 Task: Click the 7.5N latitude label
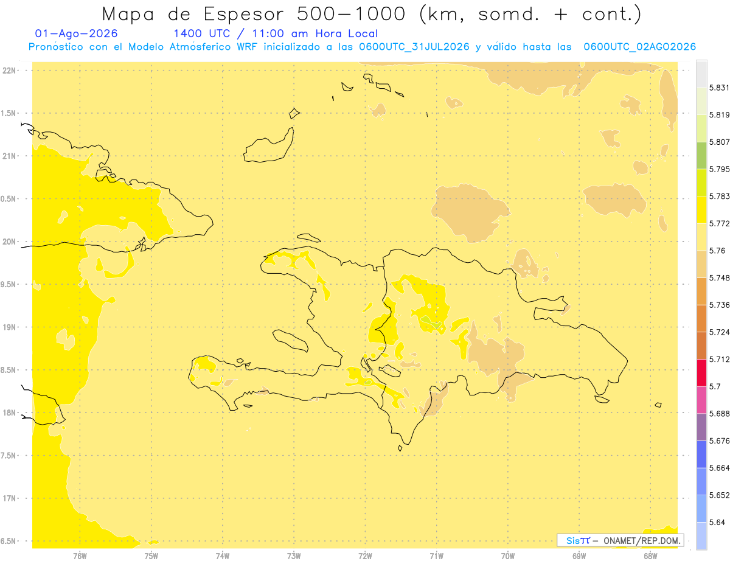[x=9, y=456]
